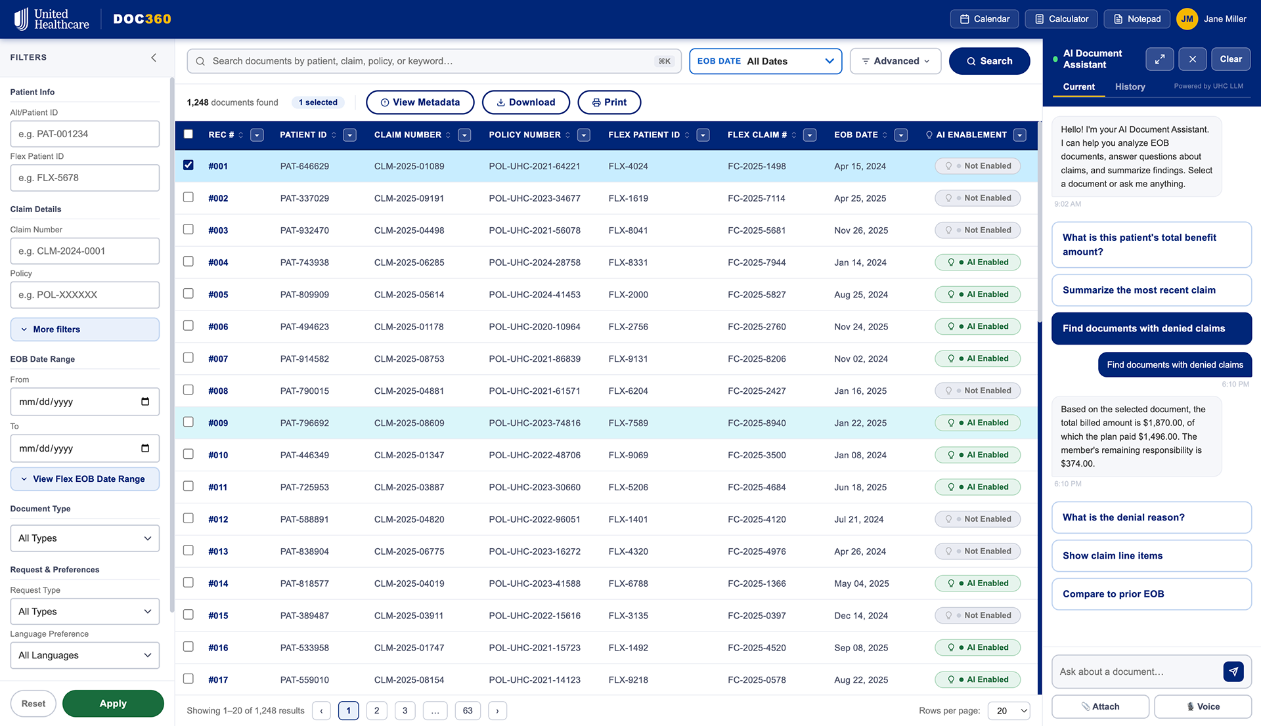Switch to the History tab
Screen dimensions: 1261x726
pos(1130,87)
